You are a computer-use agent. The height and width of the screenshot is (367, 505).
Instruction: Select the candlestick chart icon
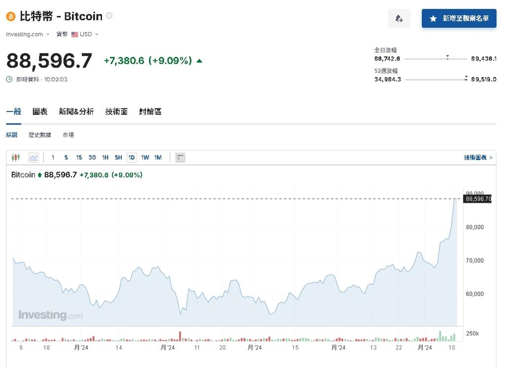tap(15, 157)
